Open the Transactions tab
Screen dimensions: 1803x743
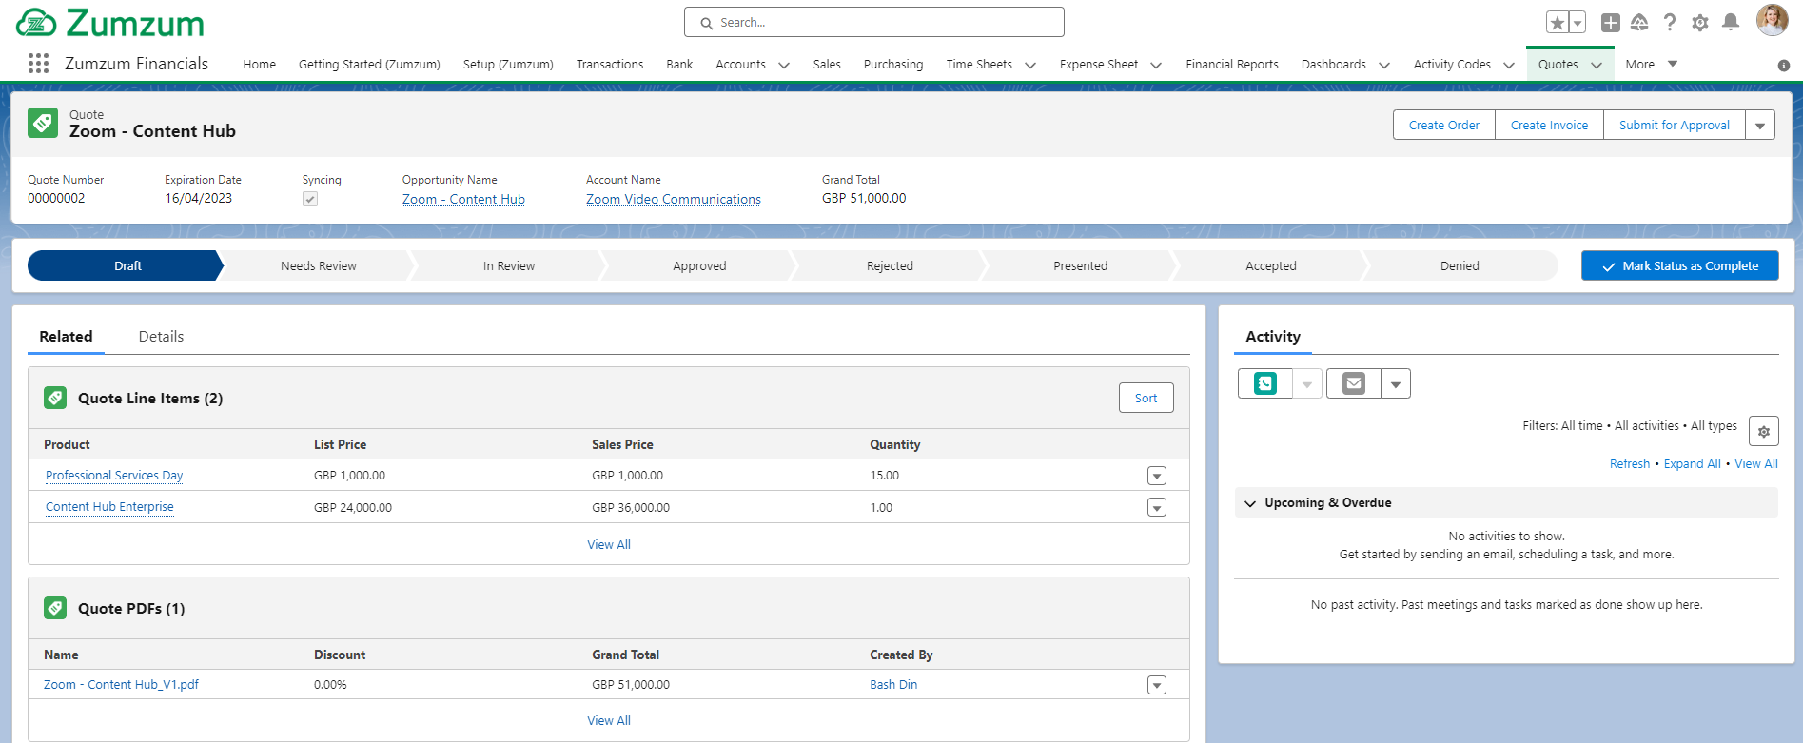tap(610, 65)
